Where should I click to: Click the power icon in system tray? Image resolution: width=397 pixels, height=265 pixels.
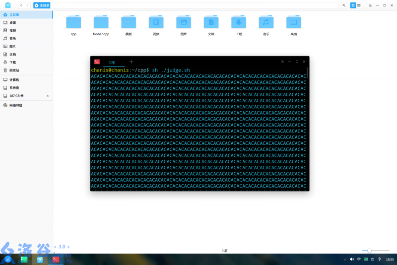(x=372, y=259)
